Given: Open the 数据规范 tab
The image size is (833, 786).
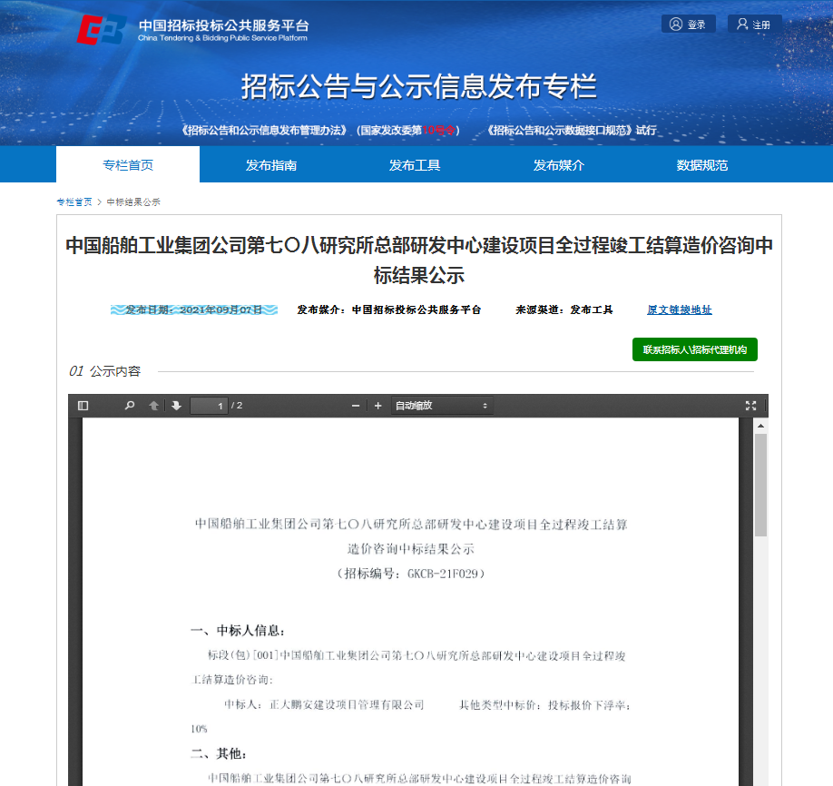Looking at the screenshot, I should [x=702, y=165].
